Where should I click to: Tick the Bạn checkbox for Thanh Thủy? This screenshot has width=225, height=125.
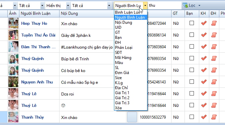[x=192, y=117]
